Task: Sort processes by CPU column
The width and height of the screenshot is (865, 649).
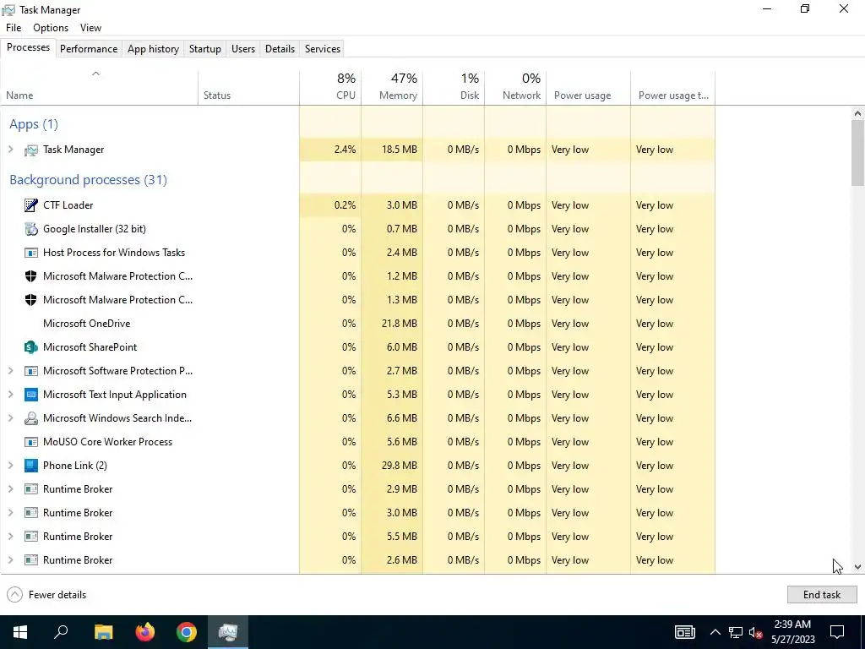Action: [x=330, y=87]
